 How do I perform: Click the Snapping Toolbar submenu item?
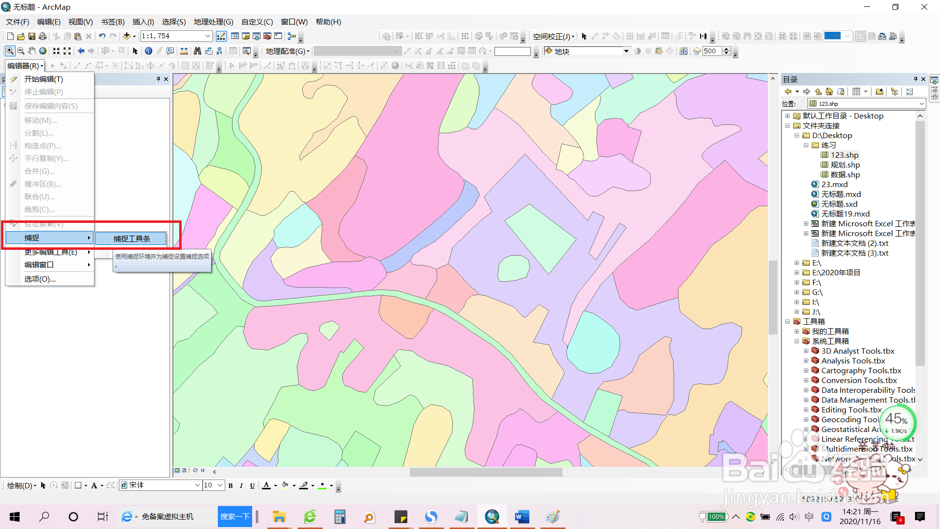coord(131,239)
